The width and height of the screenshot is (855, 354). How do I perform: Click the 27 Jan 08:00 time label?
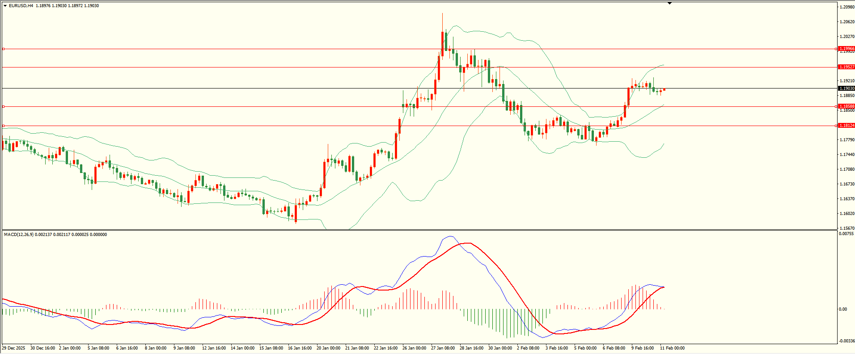point(443,348)
